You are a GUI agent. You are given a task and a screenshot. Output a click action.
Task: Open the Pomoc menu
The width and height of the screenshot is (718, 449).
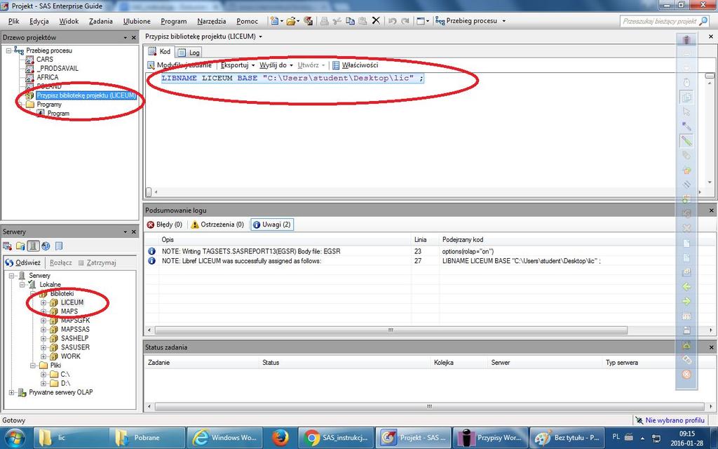pyautogui.click(x=248, y=21)
